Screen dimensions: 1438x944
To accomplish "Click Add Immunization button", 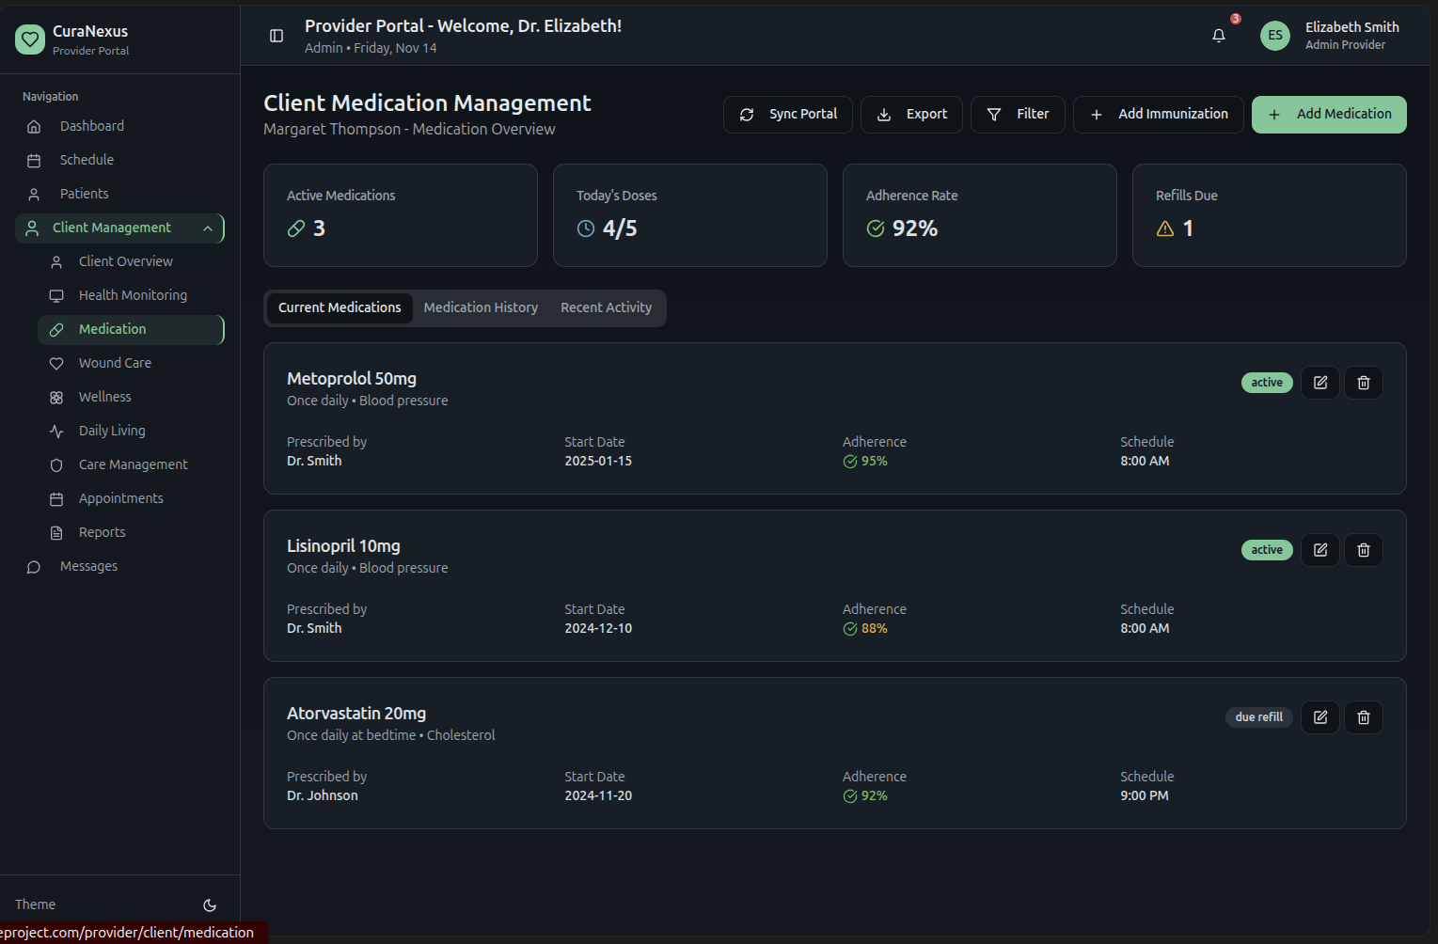I will pos(1158,115).
